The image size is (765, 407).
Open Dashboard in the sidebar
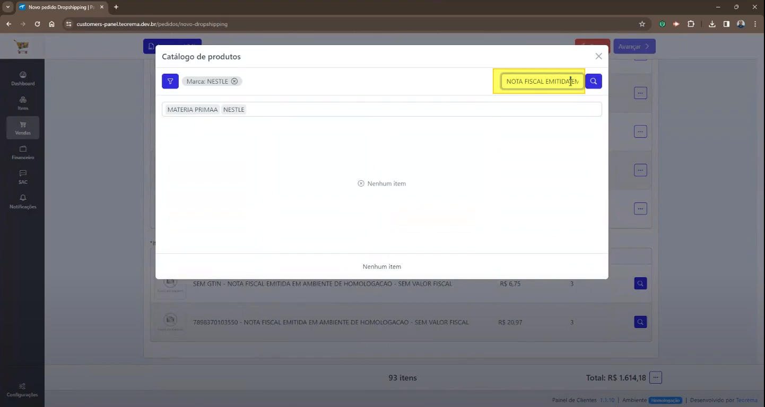pyautogui.click(x=23, y=78)
